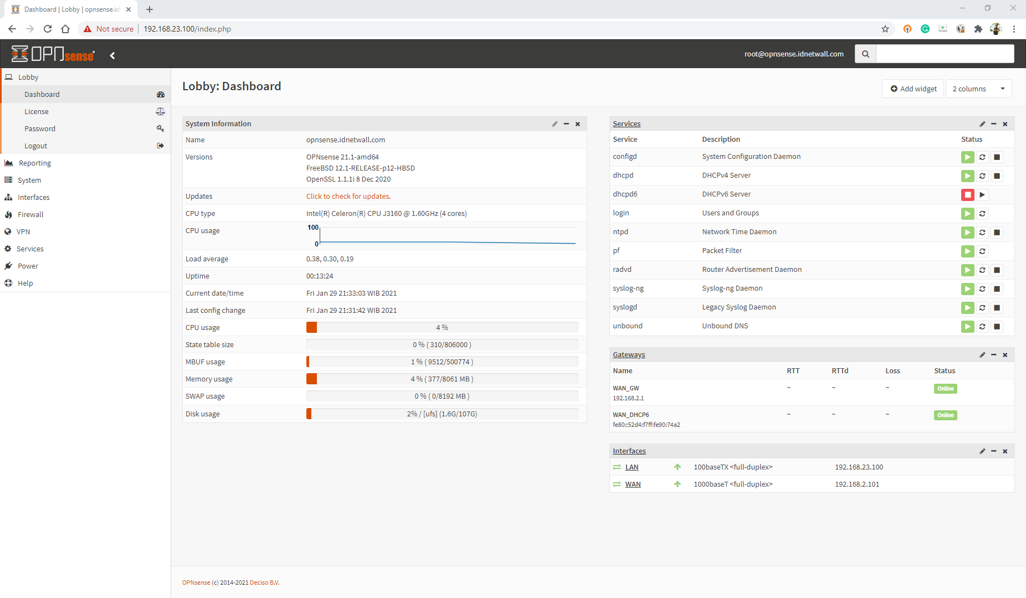Image resolution: width=1026 pixels, height=598 pixels.
Task: Open the Reporting section in sidebar
Action: (x=34, y=162)
